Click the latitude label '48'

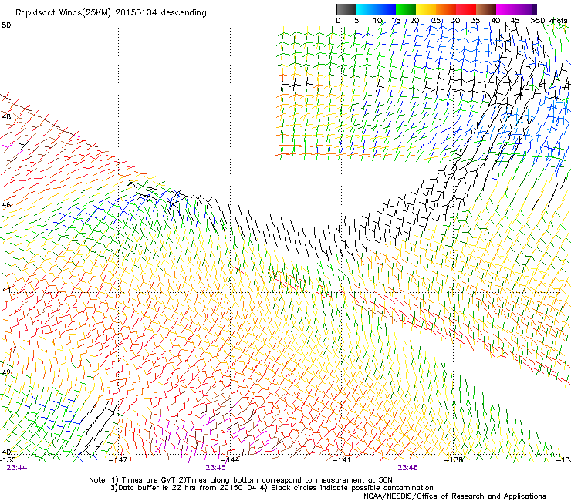(x=6, y=117)
